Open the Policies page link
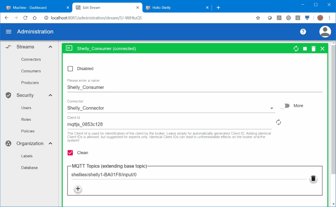This screenshot has height=207, width=336. coord(28,131)
